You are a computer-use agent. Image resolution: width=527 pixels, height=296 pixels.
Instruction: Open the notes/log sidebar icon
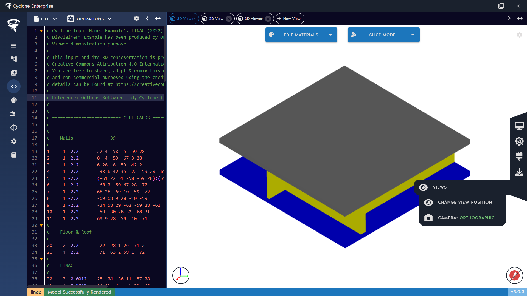(14, 155)
